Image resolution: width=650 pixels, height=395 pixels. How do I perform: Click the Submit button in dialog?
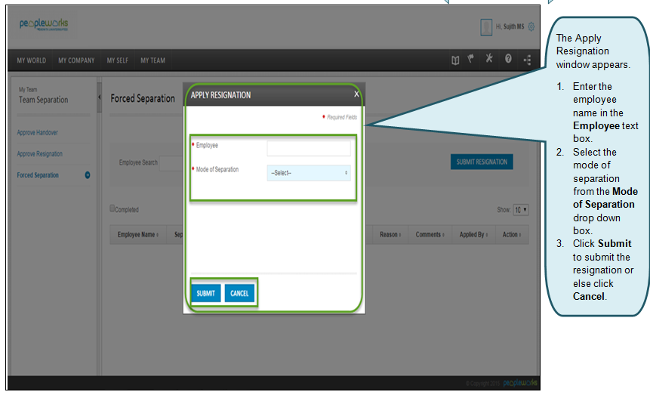point(205,293)
